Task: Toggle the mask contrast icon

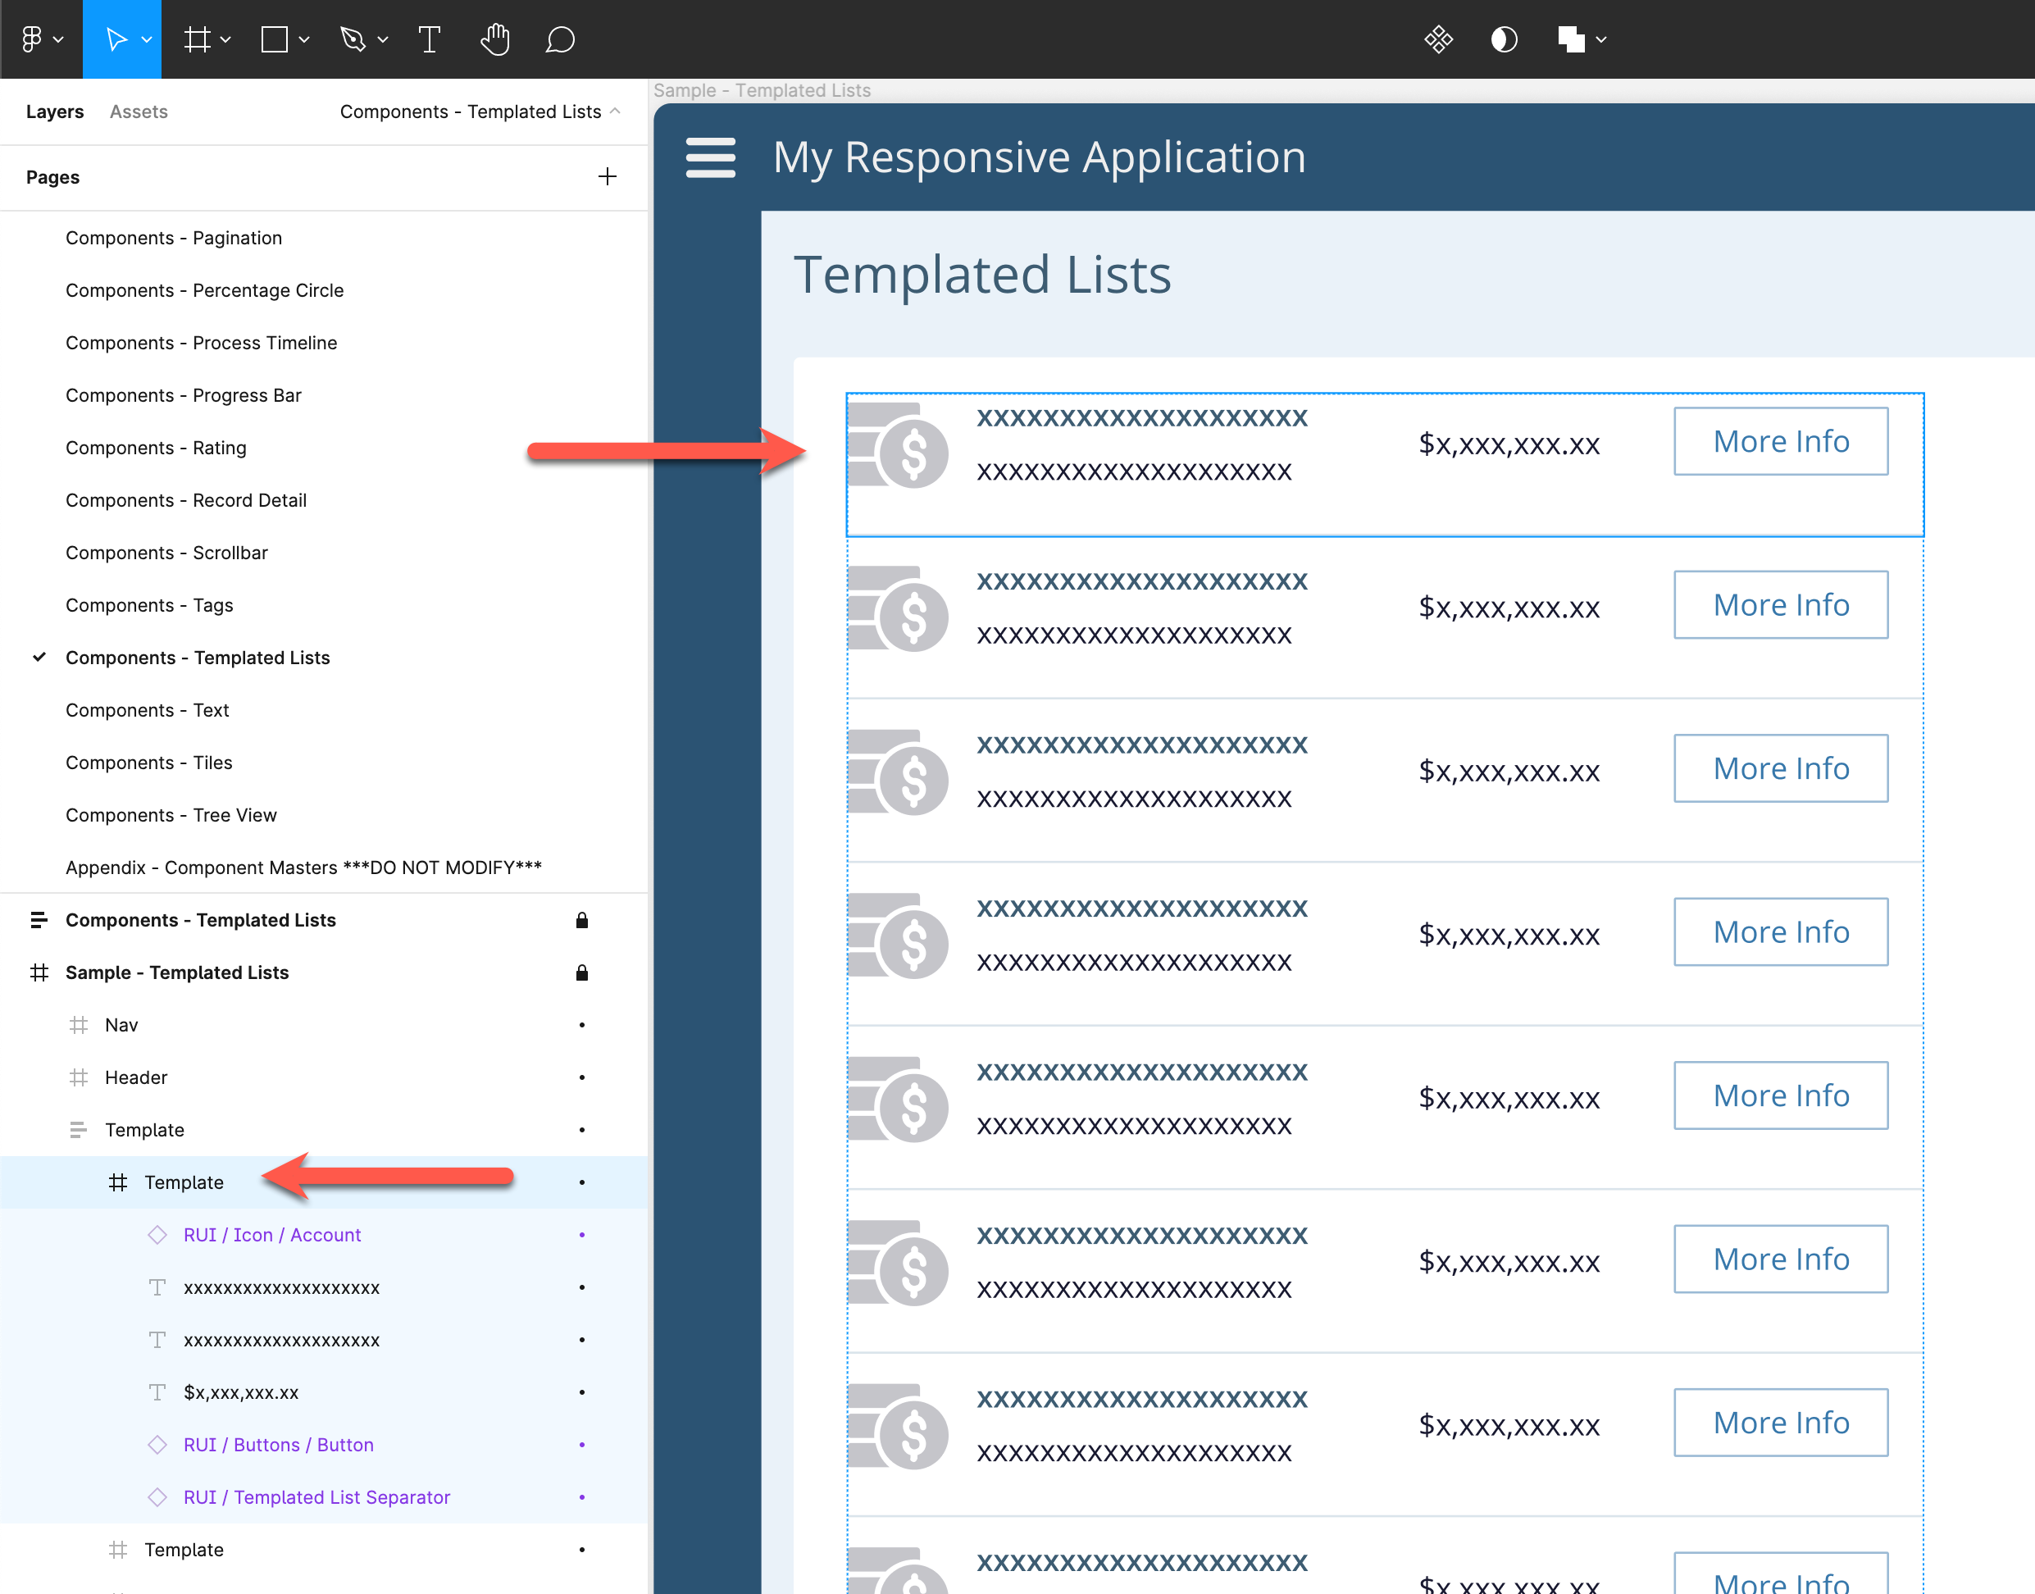Action: [1503, 39]
